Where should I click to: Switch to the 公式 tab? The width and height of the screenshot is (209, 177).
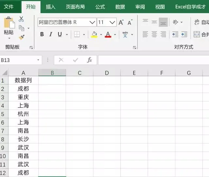click(x=100, y=7)
